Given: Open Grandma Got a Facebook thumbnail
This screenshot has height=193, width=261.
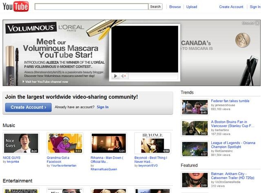Looking at the screenshot, I should 65,143.
